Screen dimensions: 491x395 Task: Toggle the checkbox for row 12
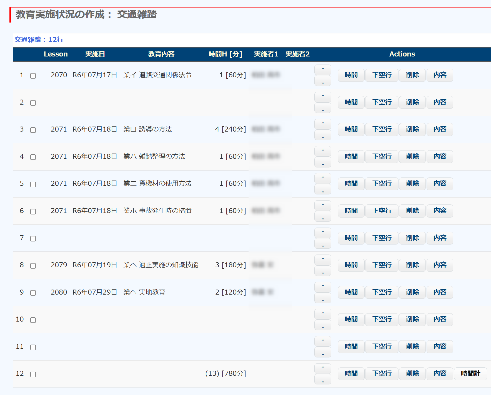[x=33, y=374]
